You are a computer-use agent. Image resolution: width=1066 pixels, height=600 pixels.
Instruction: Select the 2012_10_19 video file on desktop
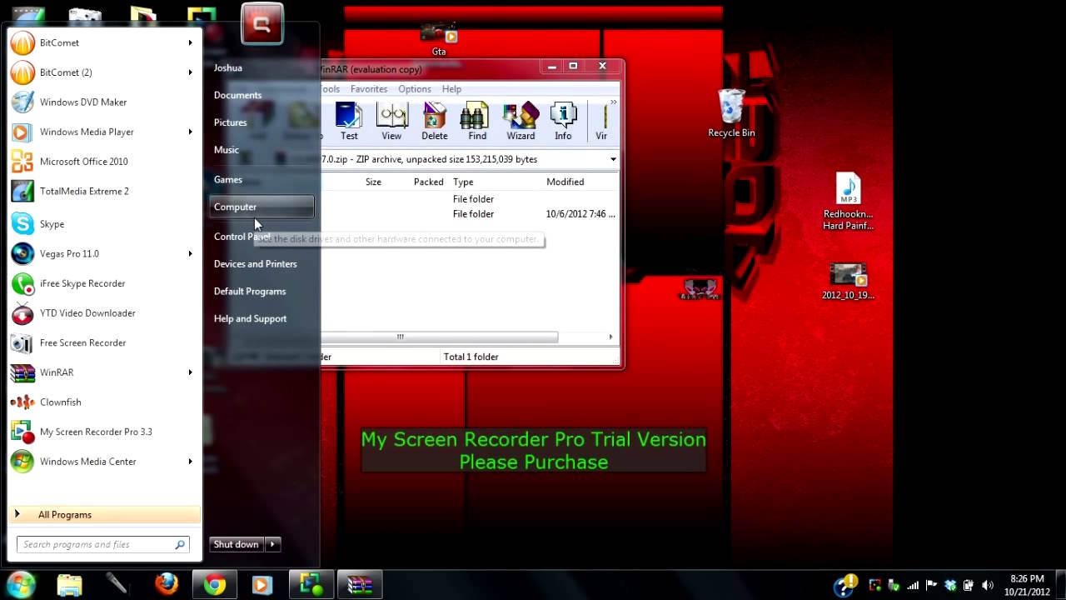(x=848, y=281)
